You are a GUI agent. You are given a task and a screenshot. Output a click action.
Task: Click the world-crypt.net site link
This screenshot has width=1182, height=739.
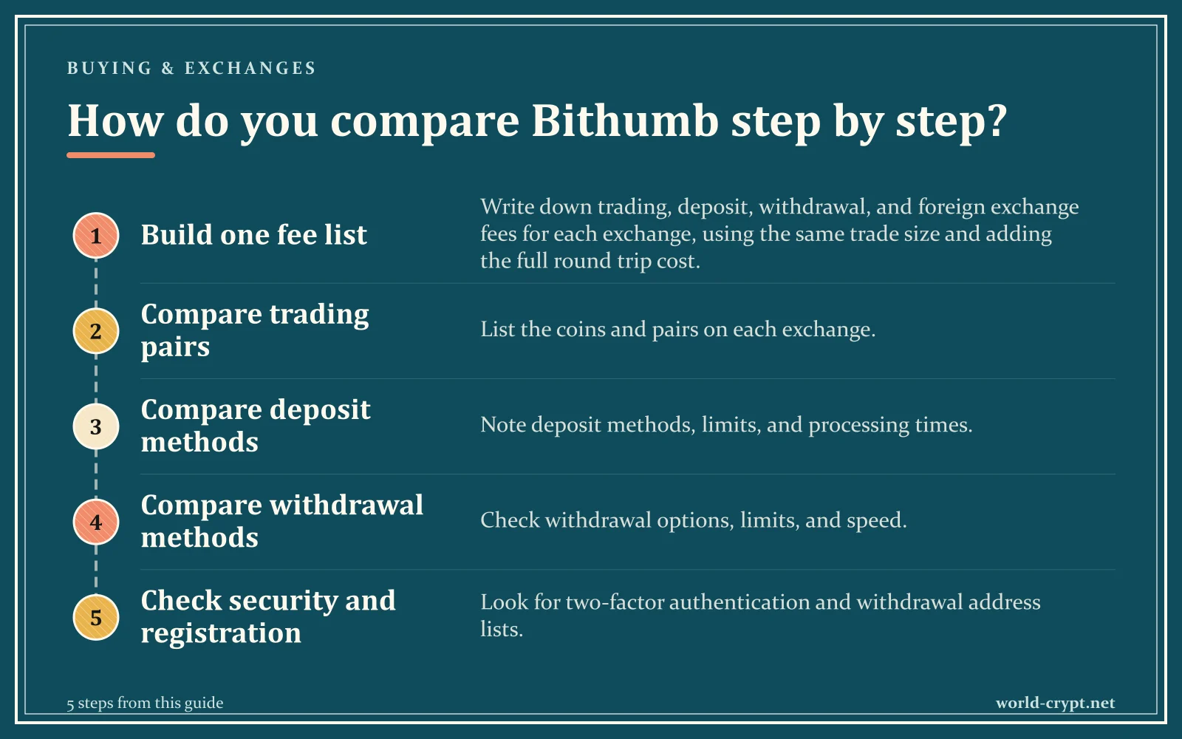(1055, 703)
